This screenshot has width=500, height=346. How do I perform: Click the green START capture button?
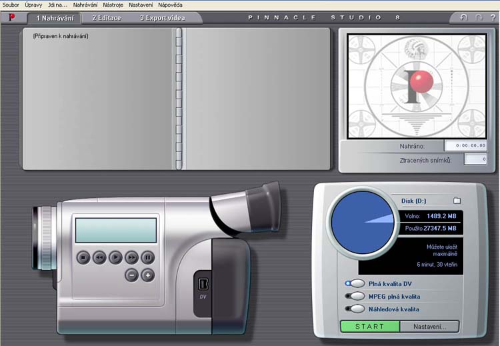(x=369, y=327)
